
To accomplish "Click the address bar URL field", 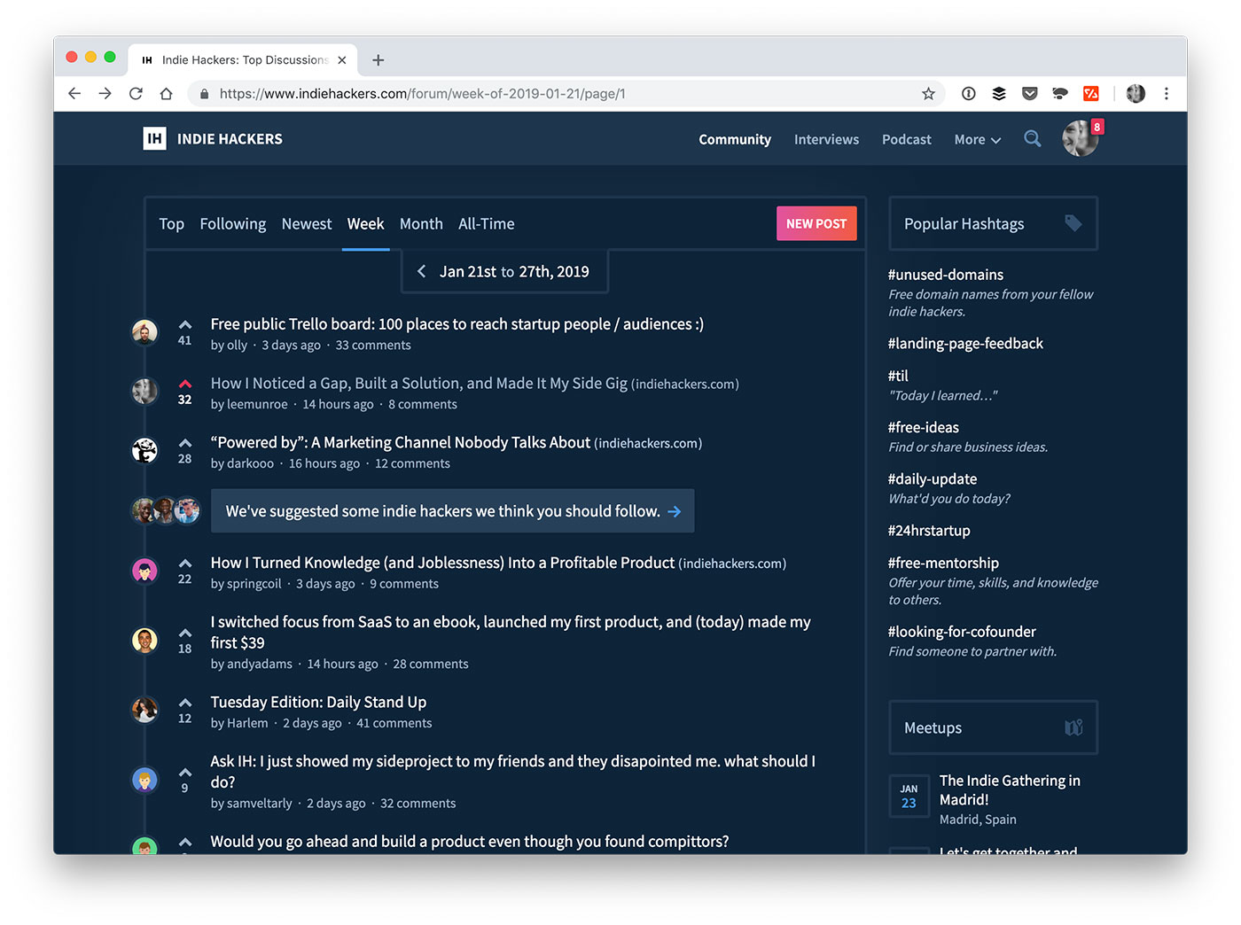I will [x=567, y=93].
